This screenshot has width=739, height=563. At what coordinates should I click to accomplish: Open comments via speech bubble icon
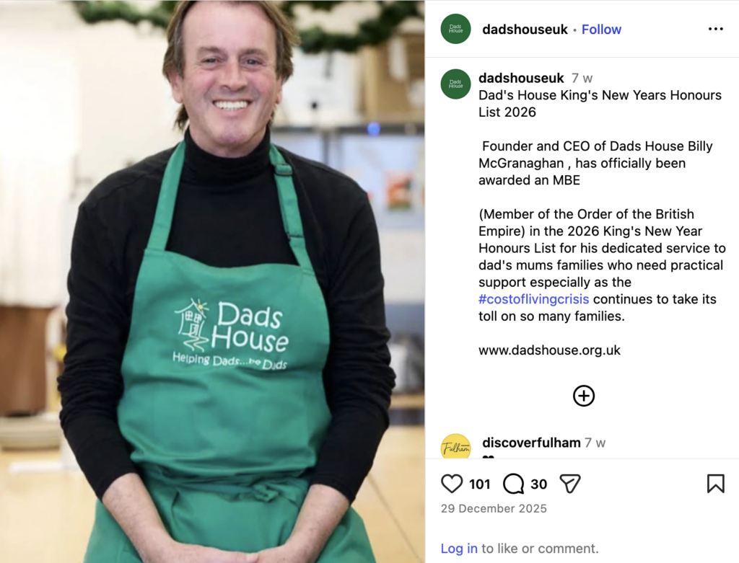[x=513, y=484]
